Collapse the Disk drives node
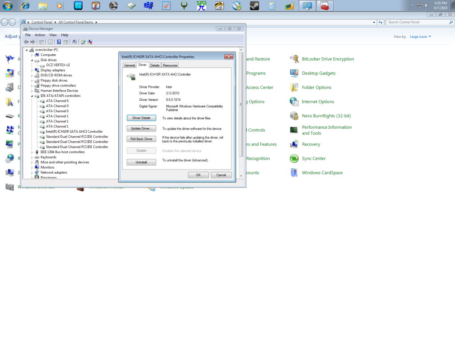This screenshot has height=341, width=455. [x=32, y=60]
